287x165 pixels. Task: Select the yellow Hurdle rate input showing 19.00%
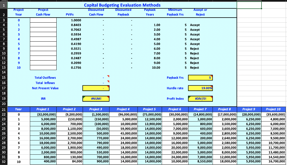(x=200, y=88)
